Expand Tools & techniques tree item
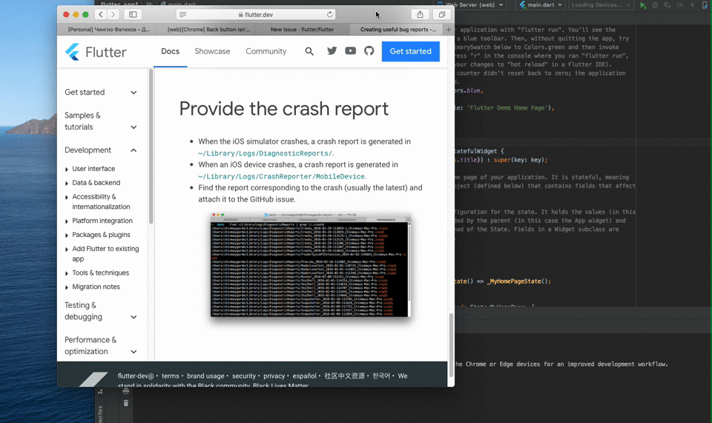This screenshot has height=423, width=712. [96, 273]
